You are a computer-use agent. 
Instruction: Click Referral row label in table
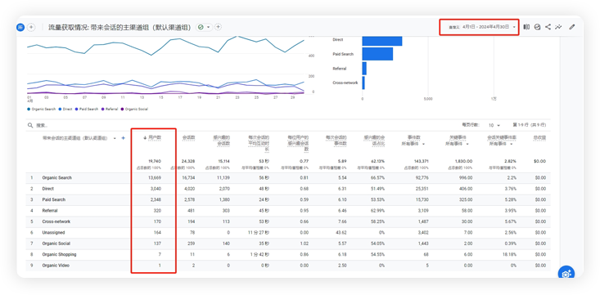(49, 211)
